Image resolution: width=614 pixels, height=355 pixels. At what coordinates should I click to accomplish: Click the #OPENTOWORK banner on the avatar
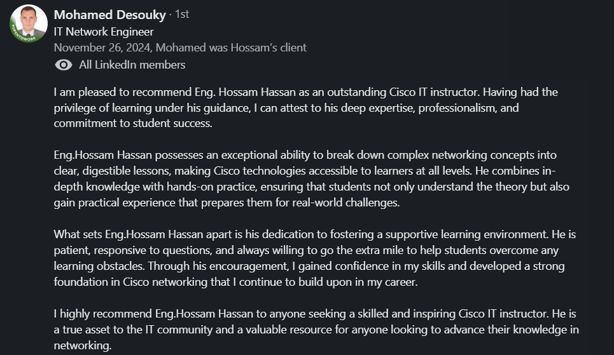(x=23, y=34)
